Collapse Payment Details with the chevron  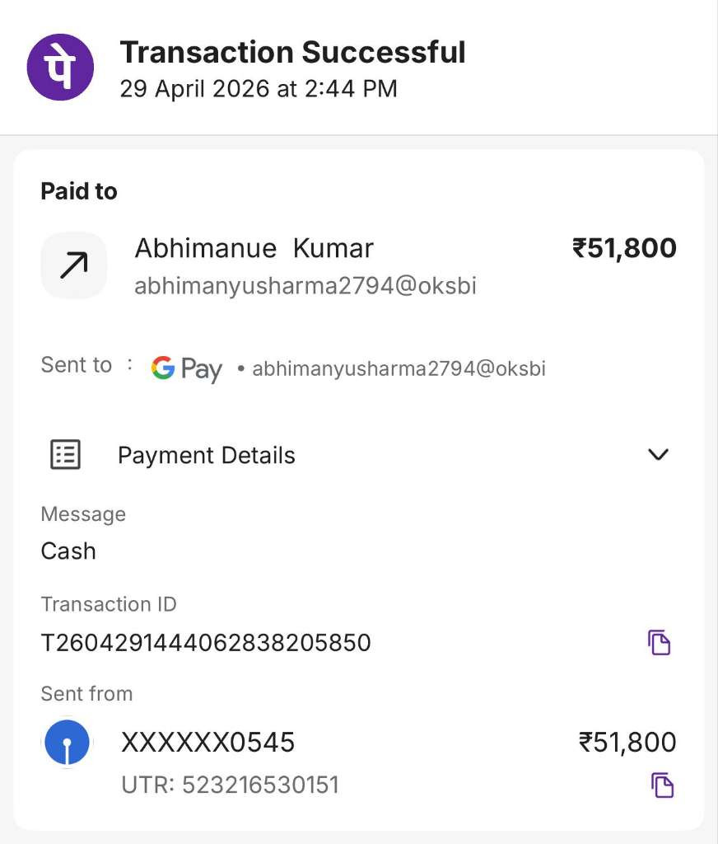click(x=658, y=455)
